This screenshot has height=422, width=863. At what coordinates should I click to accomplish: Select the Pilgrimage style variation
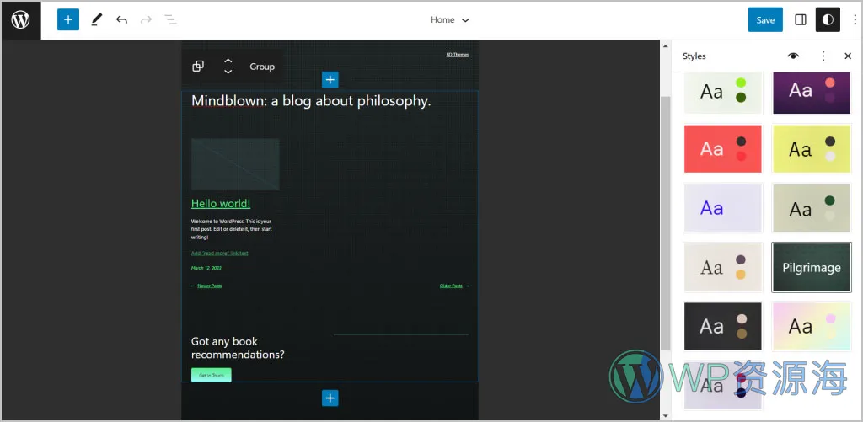(x=811, y=268)
